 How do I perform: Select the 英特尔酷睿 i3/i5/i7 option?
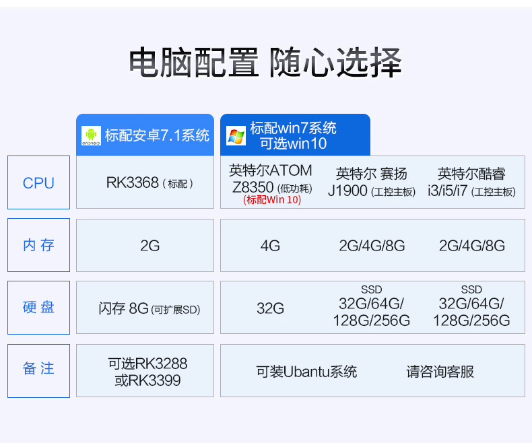pyautogui.click(x=471, y=182)
